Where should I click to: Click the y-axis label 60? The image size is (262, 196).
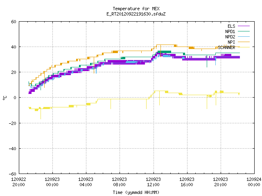[14, 22]
